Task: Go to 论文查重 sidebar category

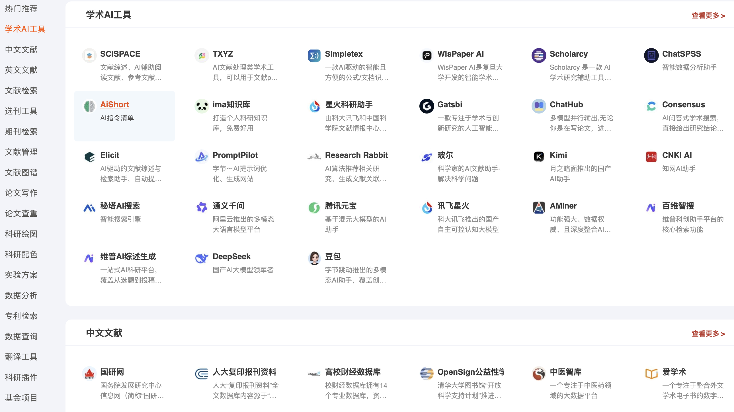Action: click(x=21, y=213)
